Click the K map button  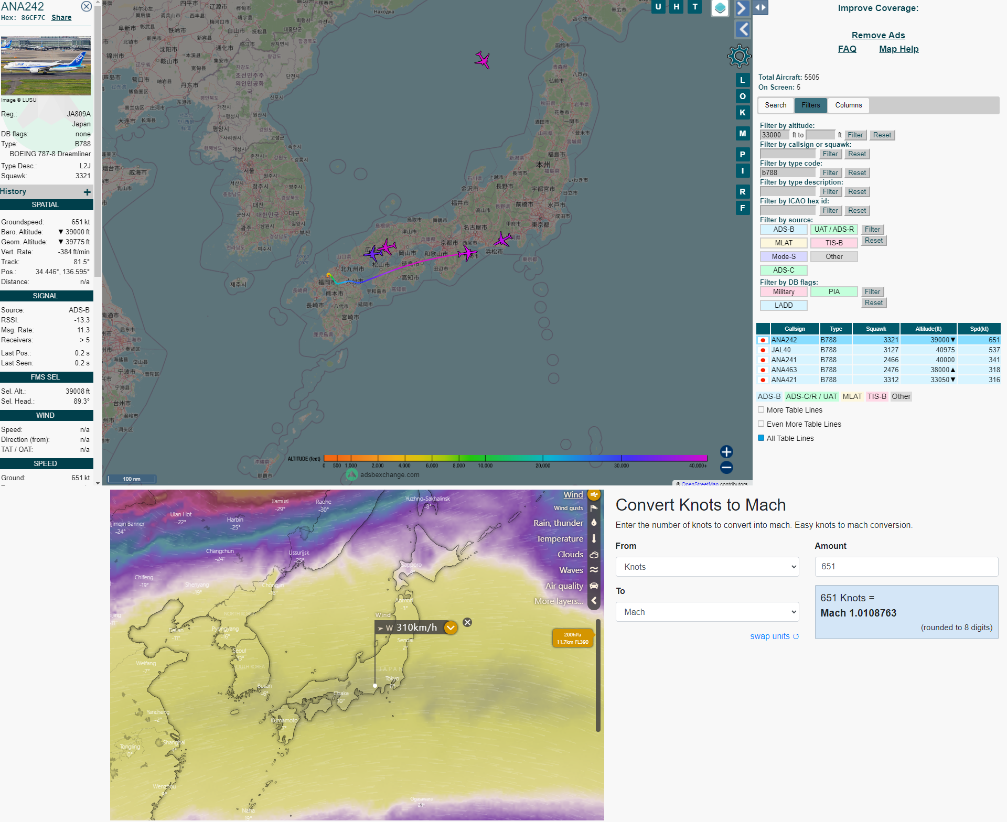[x=743, y=113]
